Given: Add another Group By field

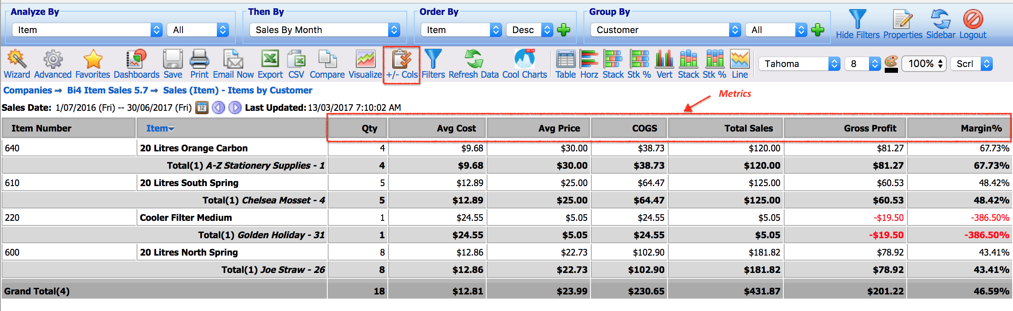Looking at the screenshot, I should [818, 30].
